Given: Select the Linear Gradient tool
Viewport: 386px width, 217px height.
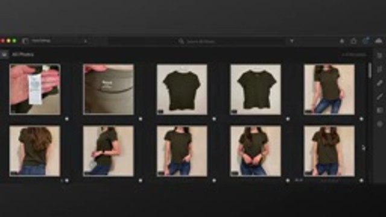Looking at the screenshot, I should 379,110.
